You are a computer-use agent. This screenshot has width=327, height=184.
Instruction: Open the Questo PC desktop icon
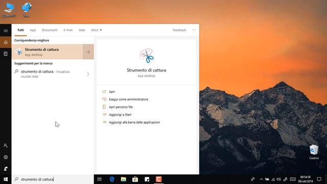tap(9, 10)
